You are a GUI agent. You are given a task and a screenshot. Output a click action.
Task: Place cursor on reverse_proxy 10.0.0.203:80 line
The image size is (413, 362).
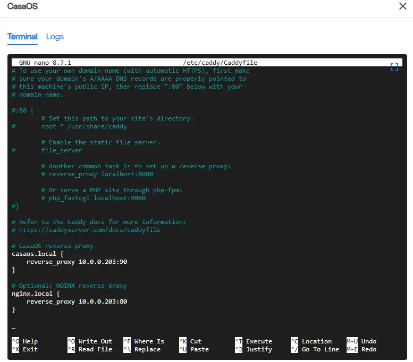(x=77, y=301)
